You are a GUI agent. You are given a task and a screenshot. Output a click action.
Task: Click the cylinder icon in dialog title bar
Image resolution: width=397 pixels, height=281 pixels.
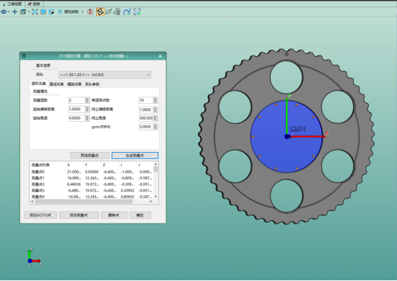point(24,56)
